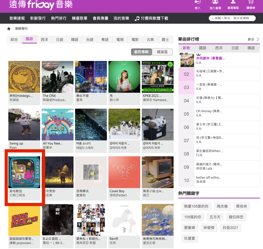Click the search magnifier icon

click(x=212, y=18)
